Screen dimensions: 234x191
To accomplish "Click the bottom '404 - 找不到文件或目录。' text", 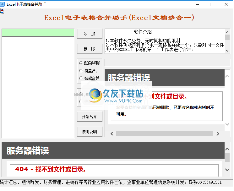I will tap(51, 169).
